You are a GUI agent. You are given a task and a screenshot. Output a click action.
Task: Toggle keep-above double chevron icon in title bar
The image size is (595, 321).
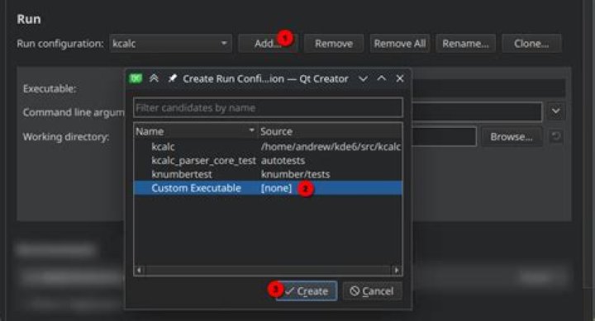point(154,78)
